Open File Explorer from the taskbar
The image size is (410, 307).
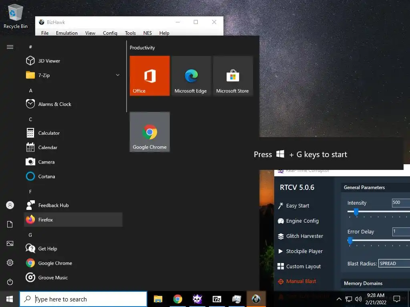coord(158,299)
